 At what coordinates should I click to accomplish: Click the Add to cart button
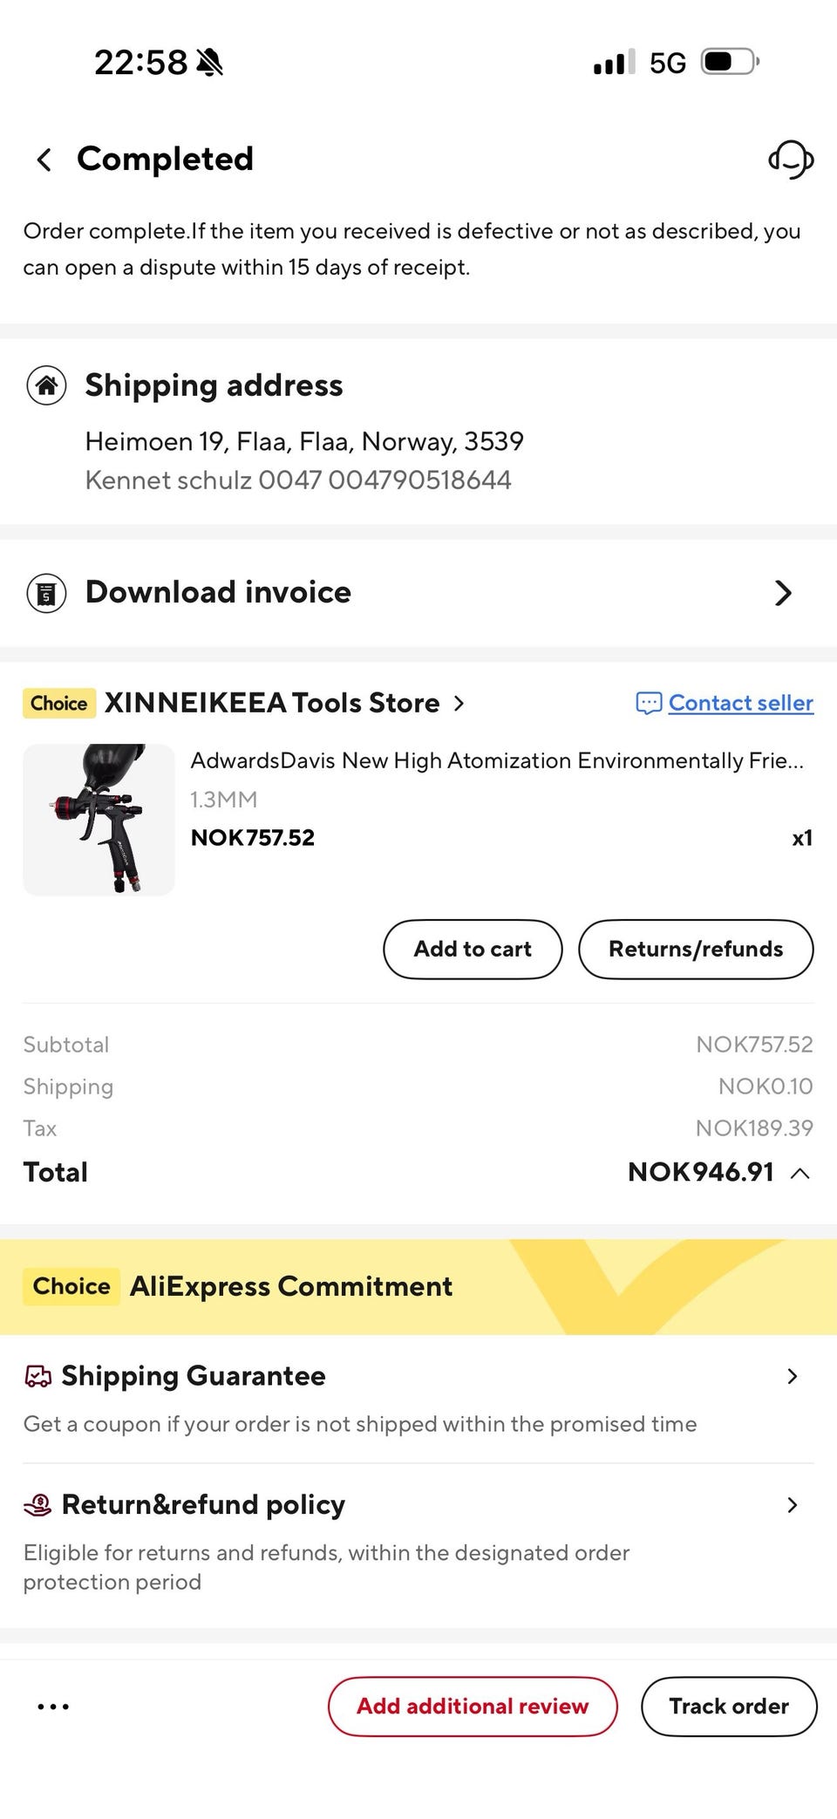[x=473, y=949]
